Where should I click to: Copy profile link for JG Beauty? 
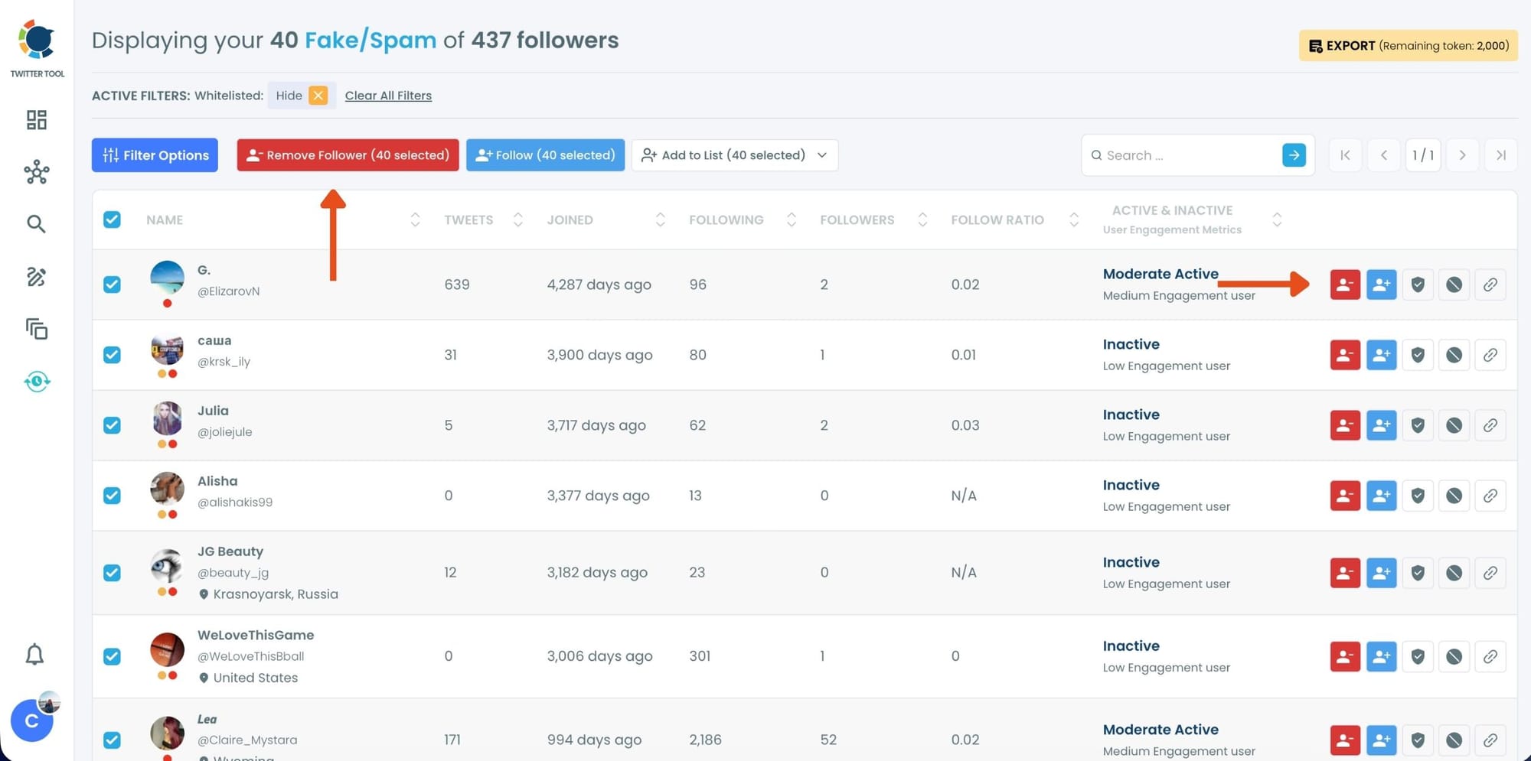click(1490, 572)
